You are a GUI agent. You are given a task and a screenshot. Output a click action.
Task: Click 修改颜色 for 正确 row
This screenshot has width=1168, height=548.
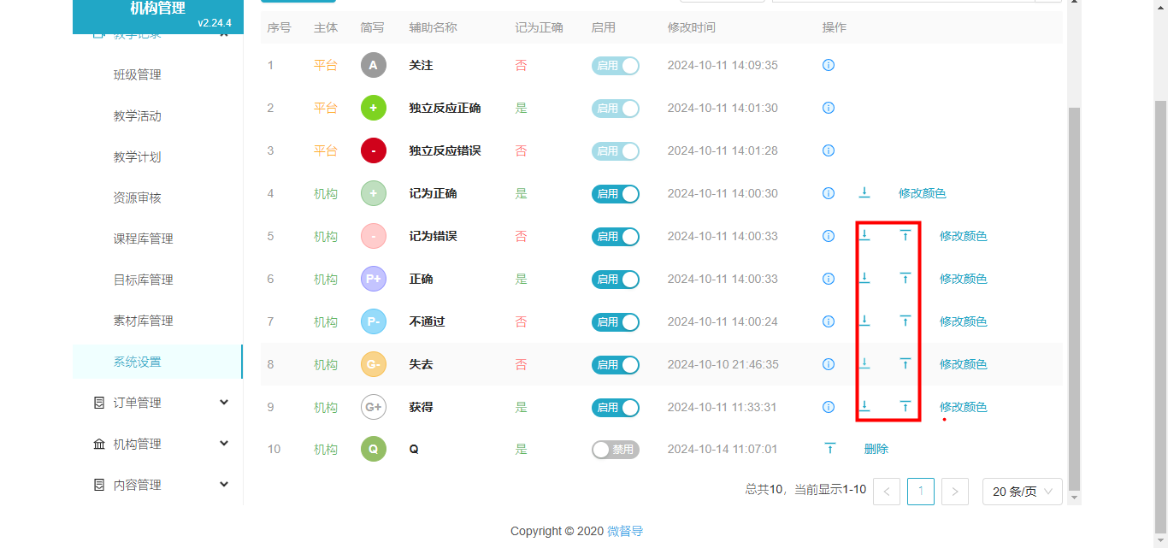[963, 279]
